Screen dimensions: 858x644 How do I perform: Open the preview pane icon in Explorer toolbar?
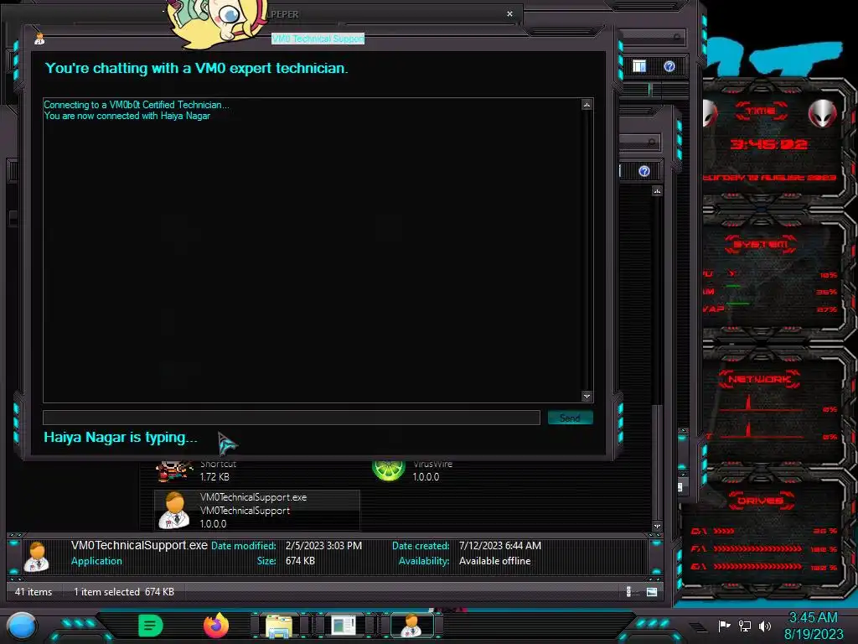click(639, 66)
